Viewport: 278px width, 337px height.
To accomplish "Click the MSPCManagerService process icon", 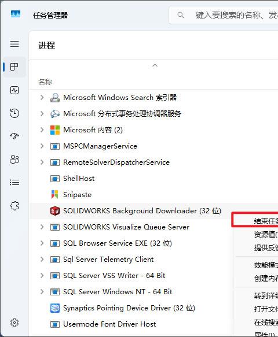I will (55, 146).
